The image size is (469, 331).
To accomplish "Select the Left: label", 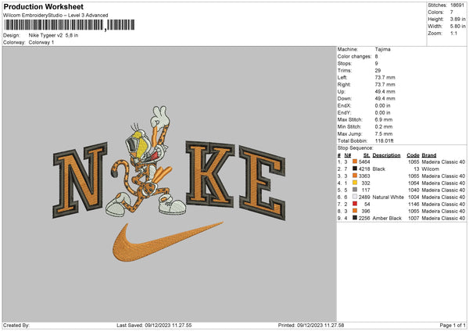I will click(x=342, y=77).
